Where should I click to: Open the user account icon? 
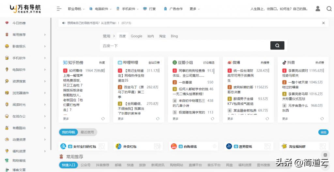tap(318, 9)
